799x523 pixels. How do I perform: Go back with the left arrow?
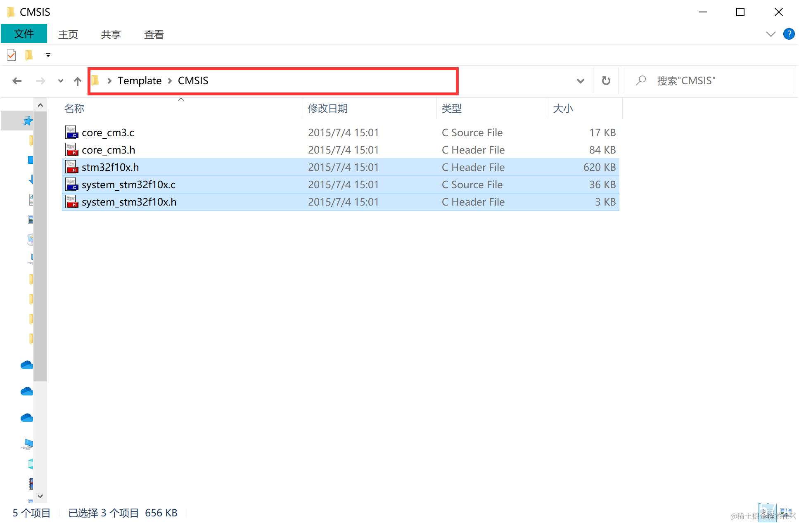[x=17, y=81]
